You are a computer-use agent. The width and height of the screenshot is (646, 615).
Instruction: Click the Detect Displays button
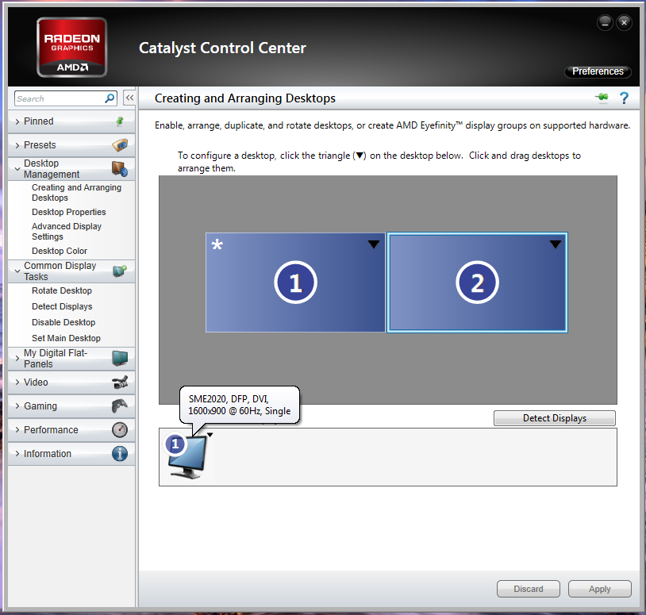(x=555, y=418)
